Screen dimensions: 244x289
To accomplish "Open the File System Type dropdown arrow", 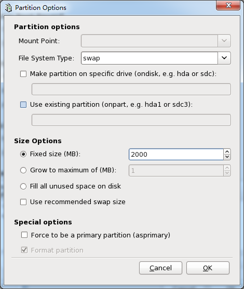I will click(224, 58).
